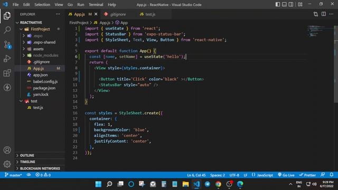Image resolution: width=338 pixels, height=190 pixels.
Task: Open the Thunder Client lightning icon
Action: 7,88
